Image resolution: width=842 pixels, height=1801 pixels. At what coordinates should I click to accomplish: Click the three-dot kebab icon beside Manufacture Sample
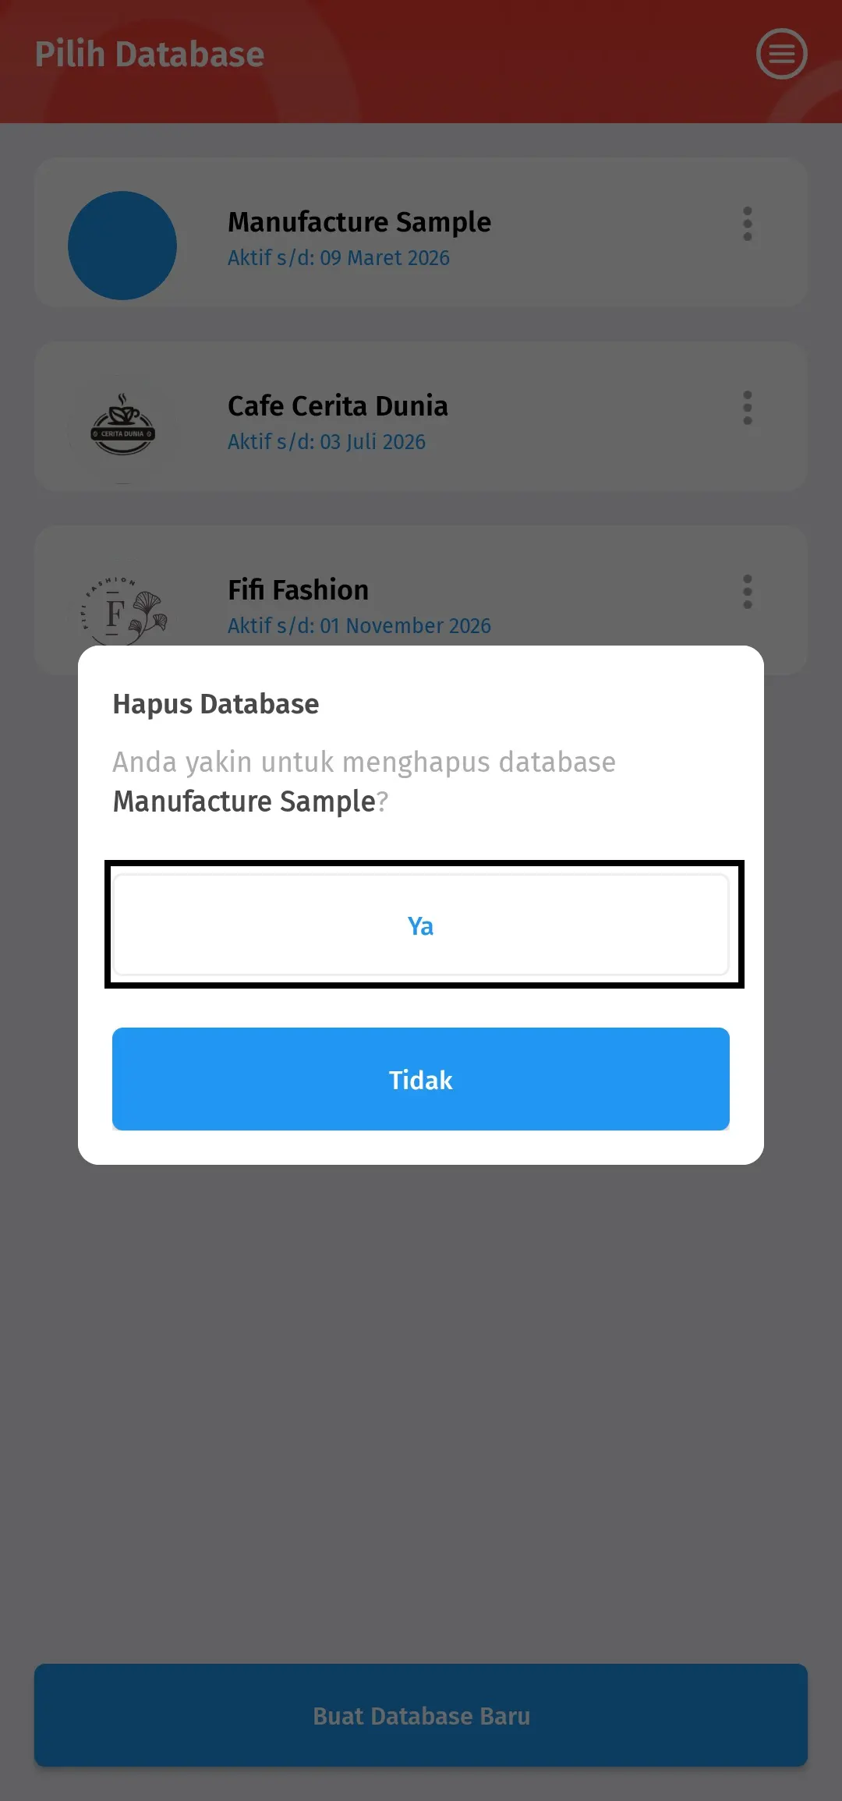747,224
